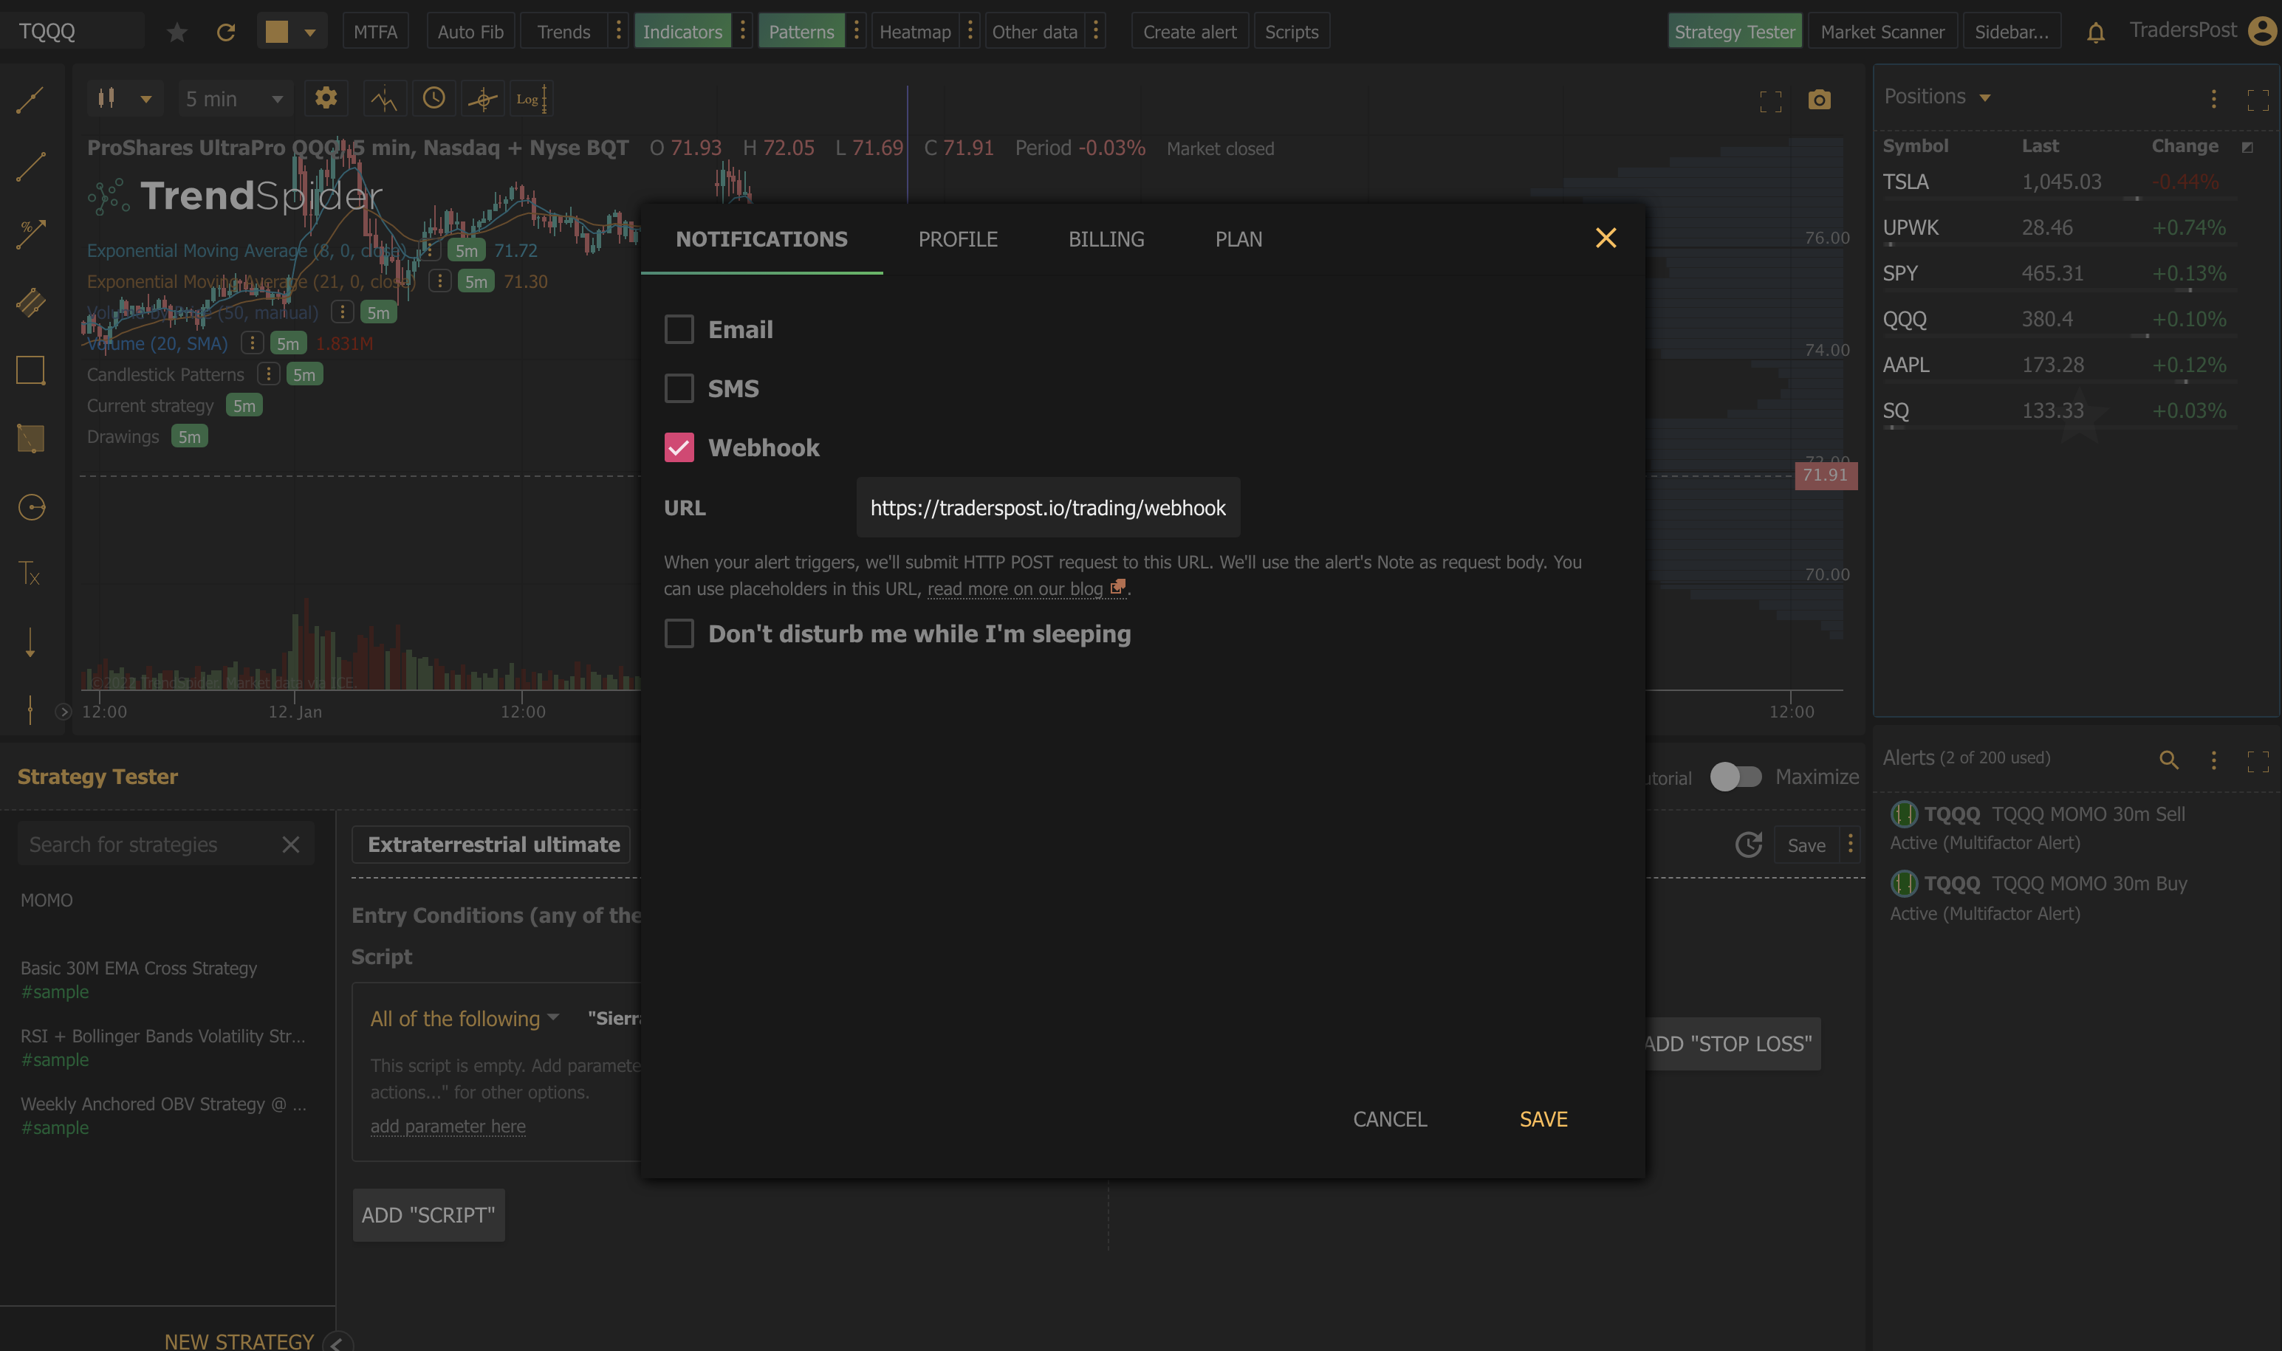Select the text Tx annotation tool
The image size is (2282, 1351).
[x=30, y=574]
